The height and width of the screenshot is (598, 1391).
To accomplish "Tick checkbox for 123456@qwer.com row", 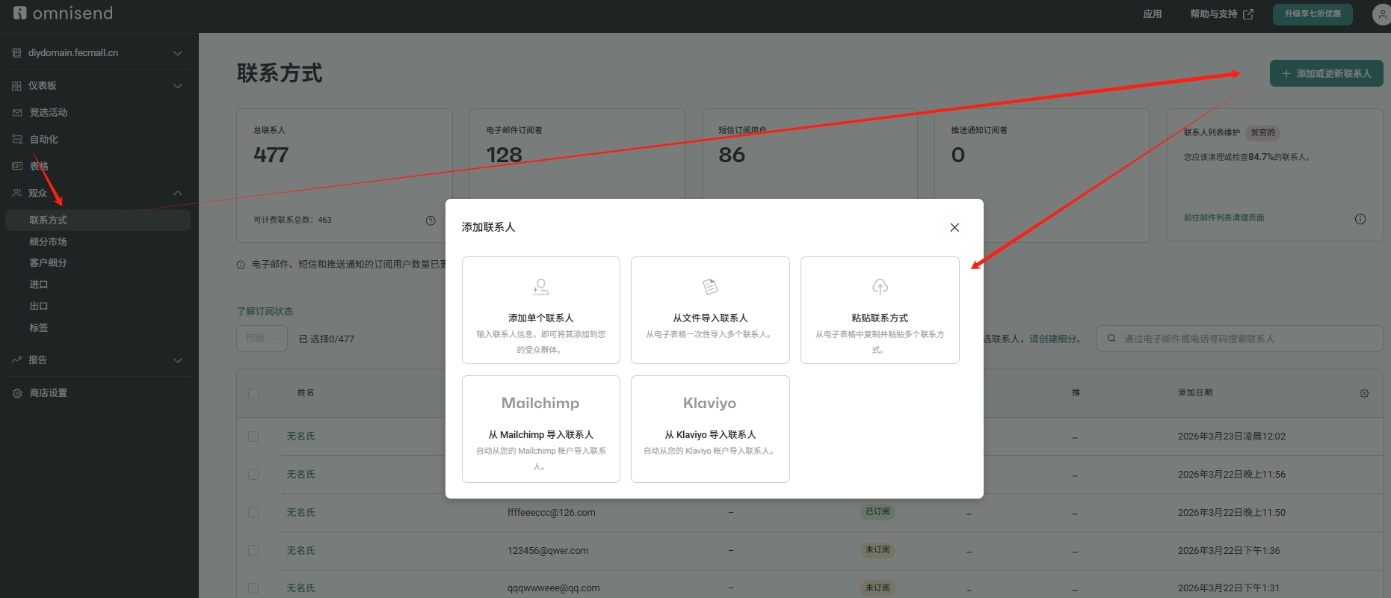I will coord(253,551).
